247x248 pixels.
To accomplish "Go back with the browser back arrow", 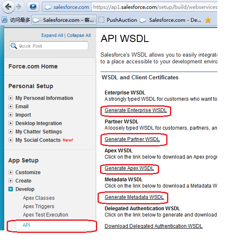I will (x=8, y=7).
